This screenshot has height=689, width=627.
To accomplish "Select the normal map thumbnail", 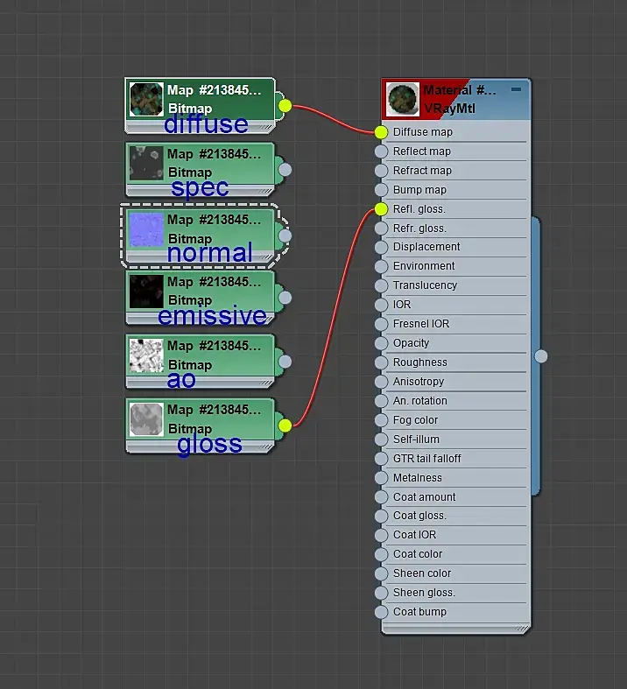I will click(146, 229).
